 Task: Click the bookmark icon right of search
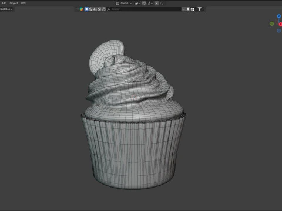tap(188, 9)
